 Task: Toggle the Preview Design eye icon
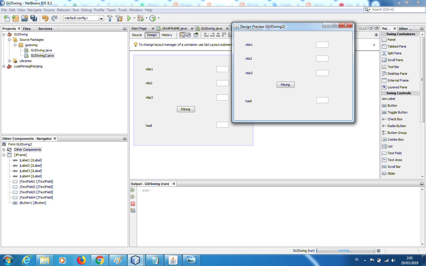click(196, 35)
